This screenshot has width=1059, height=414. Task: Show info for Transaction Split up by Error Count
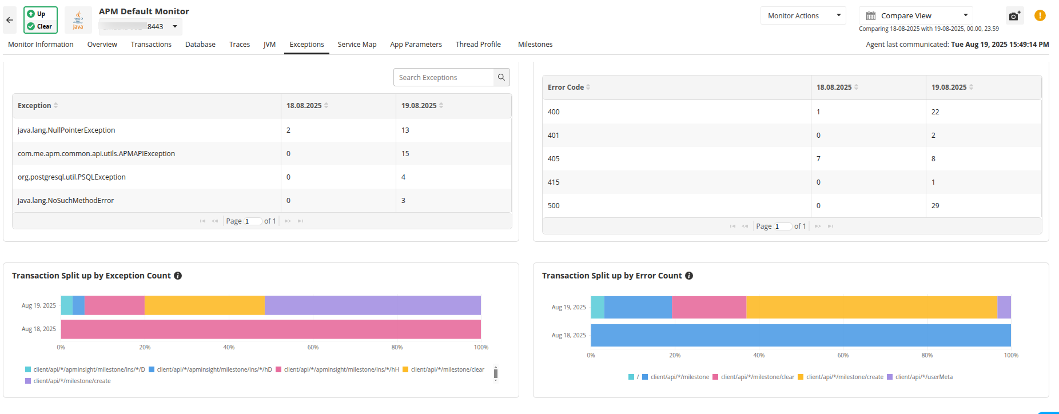(689, 276)
